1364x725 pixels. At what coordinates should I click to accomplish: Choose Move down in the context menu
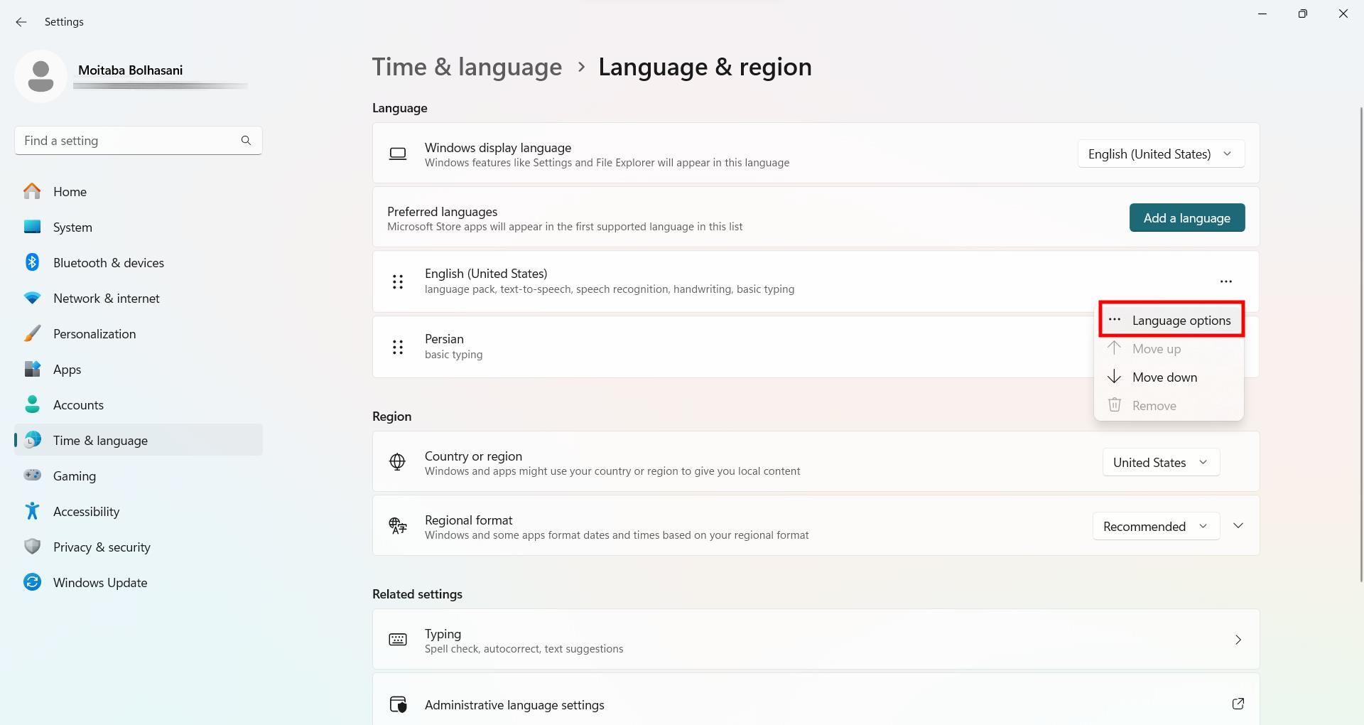(1164, 377)
